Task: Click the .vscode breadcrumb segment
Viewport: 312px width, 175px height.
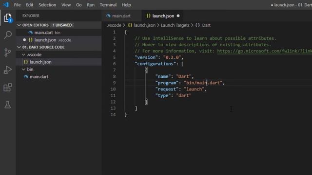Action: click(x=114, y=25)
